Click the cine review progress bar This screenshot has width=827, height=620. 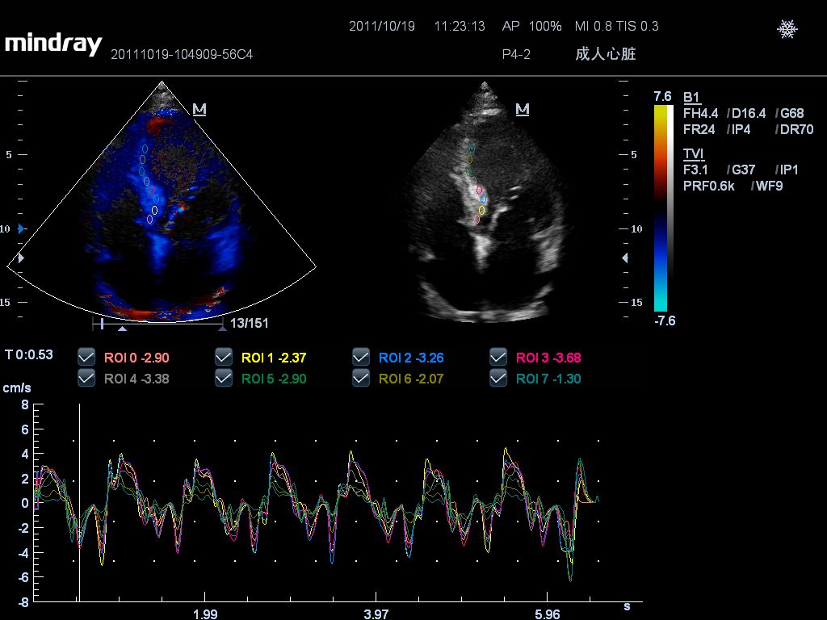coord(158,323)
